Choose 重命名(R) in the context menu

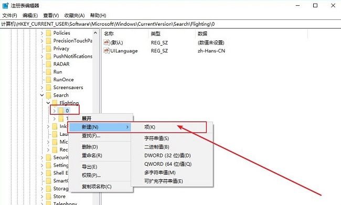point(101,156)
